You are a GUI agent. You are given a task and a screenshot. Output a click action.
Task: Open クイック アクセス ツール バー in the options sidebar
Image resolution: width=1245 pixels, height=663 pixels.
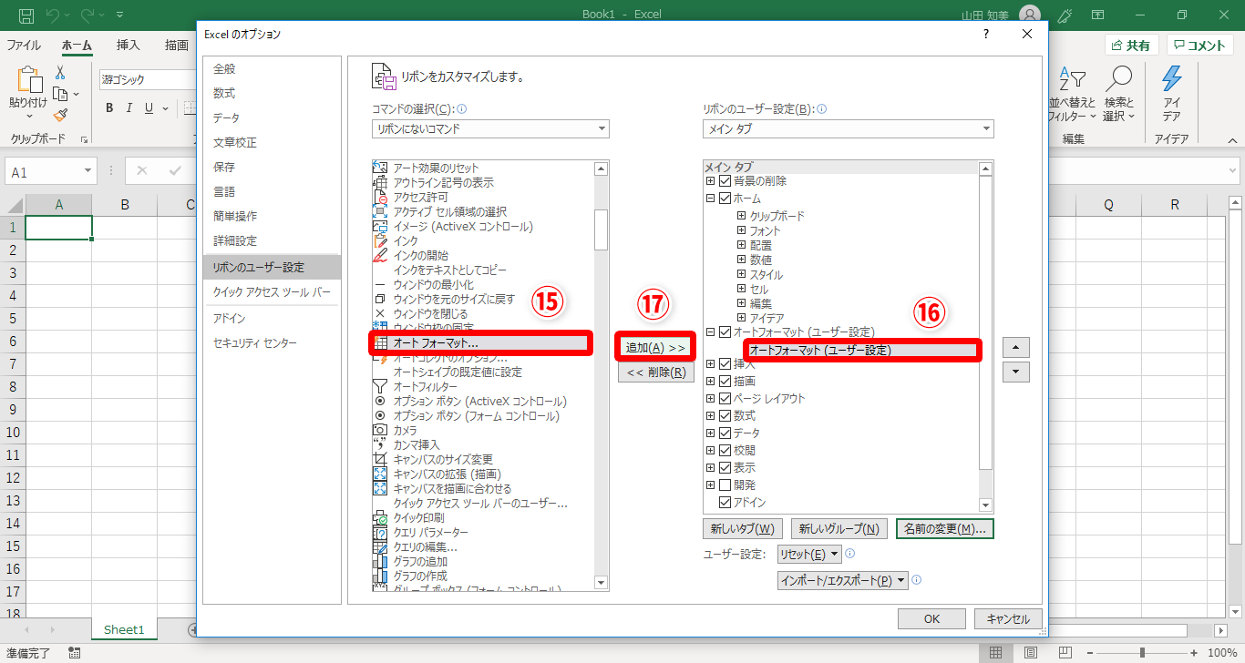pyautogui.click(x=272, y=291)
